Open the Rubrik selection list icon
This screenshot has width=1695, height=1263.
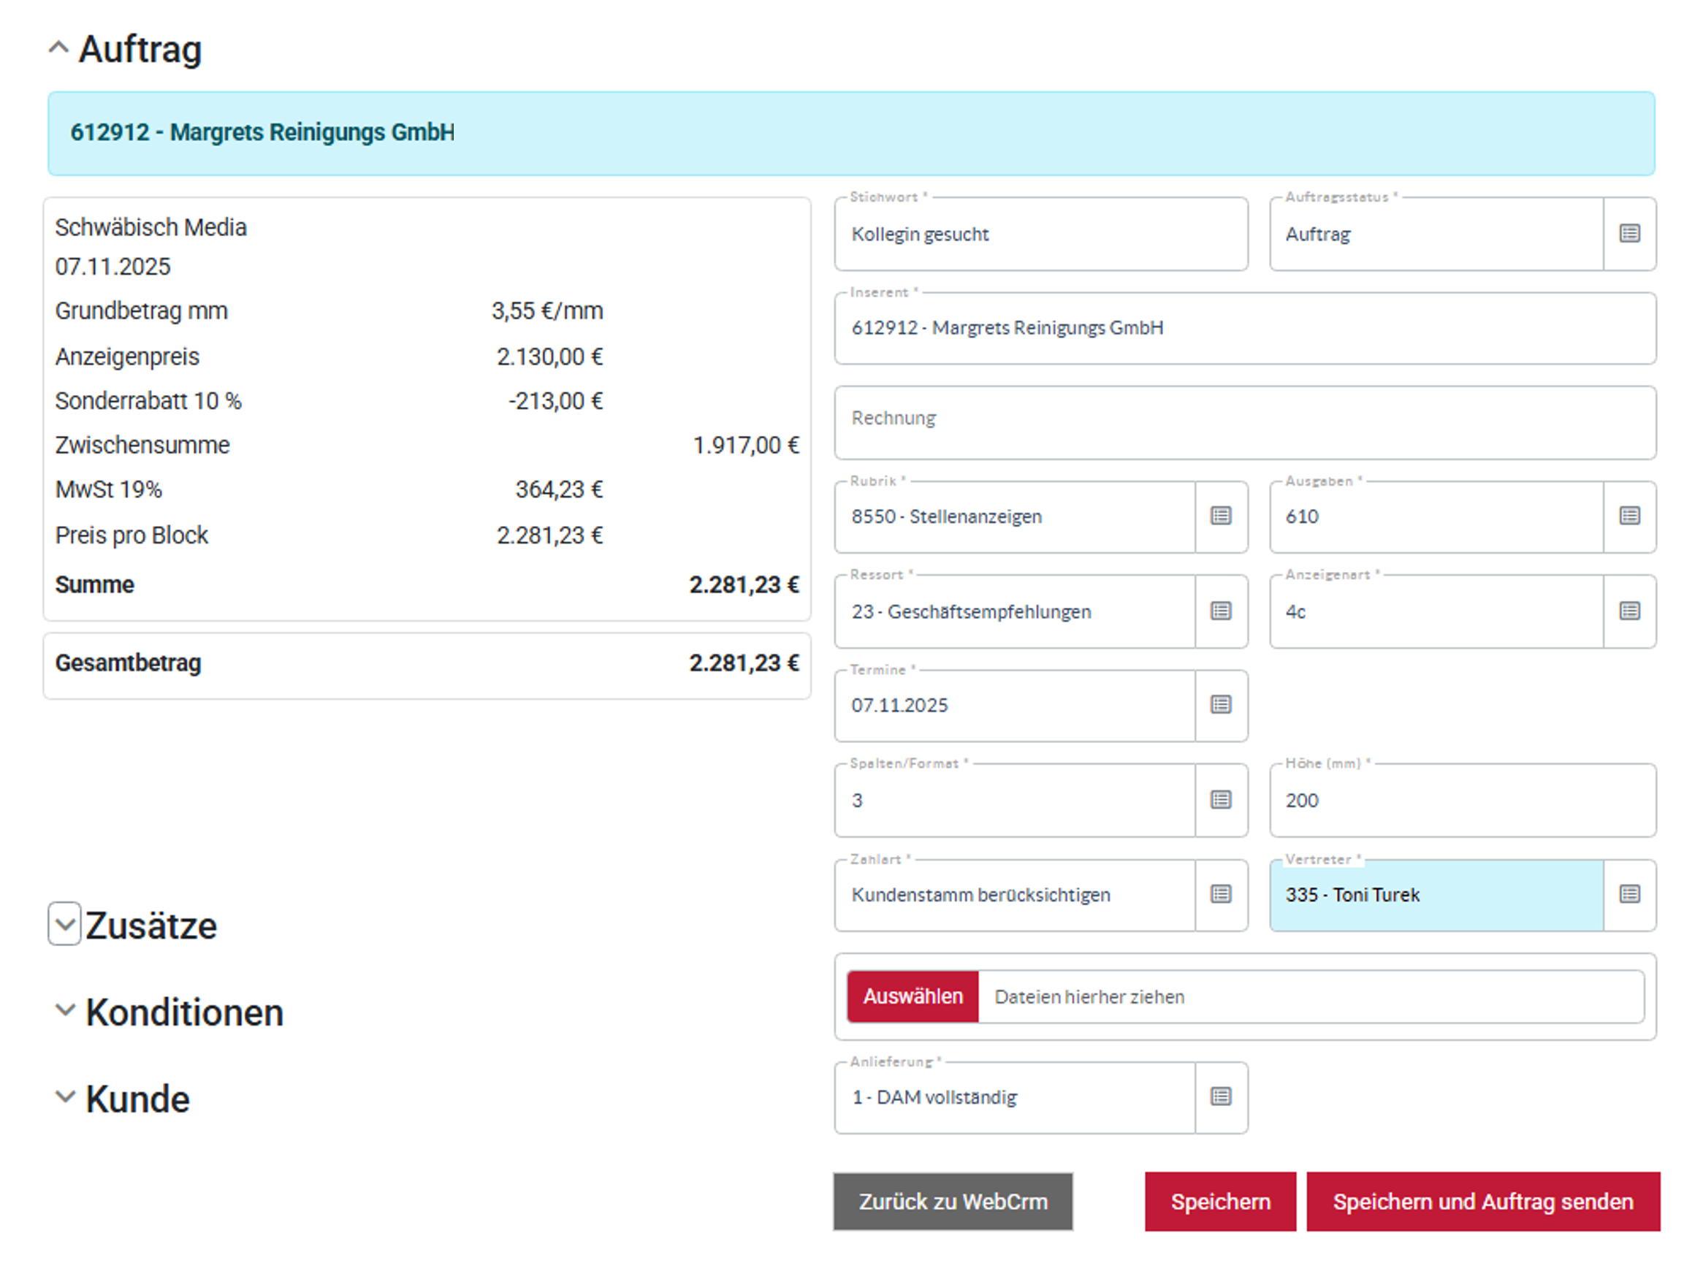point(1220,516)
